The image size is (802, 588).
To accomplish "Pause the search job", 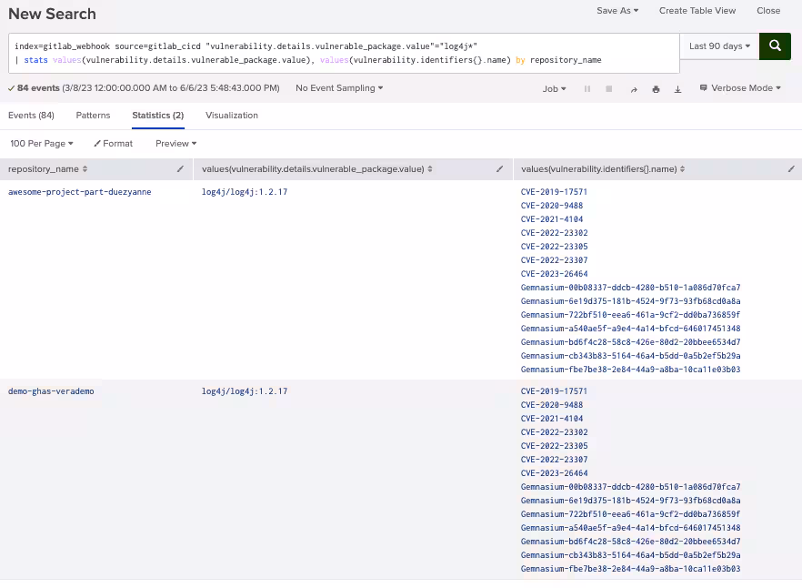I will (587, 89).
